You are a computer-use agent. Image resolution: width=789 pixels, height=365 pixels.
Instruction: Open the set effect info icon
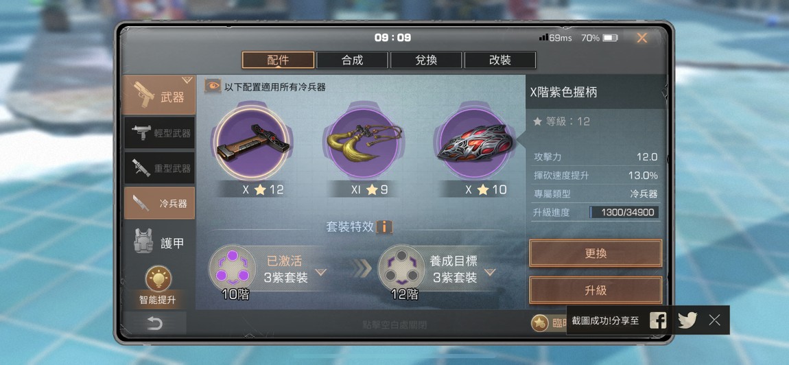click(x=384, y=227)
